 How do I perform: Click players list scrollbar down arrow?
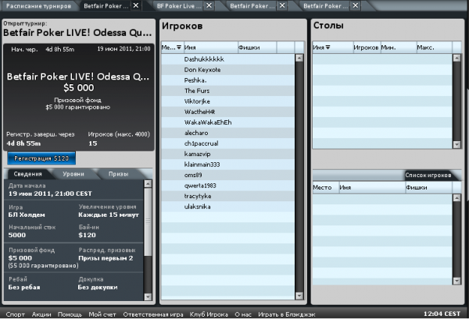(x=299, y=296)
